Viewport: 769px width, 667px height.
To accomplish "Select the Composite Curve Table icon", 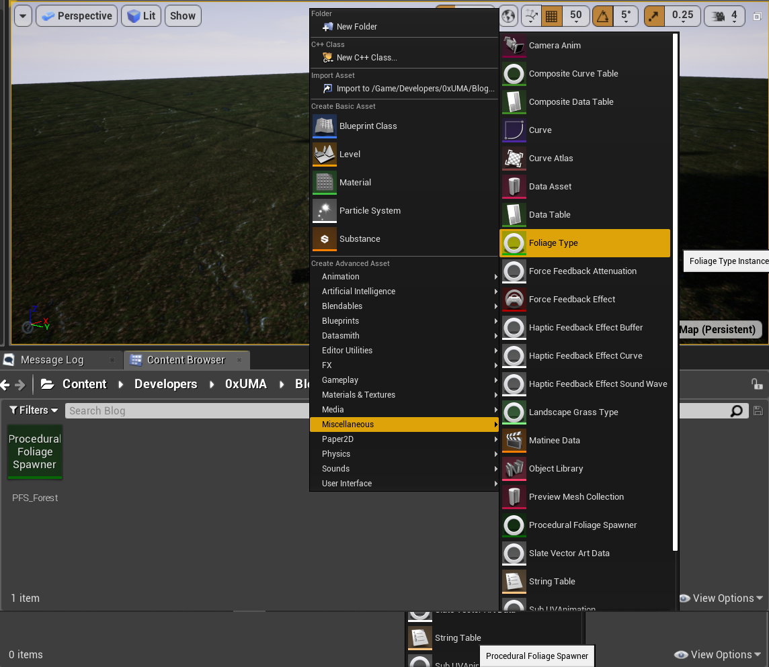I will (x=514, y=74).
